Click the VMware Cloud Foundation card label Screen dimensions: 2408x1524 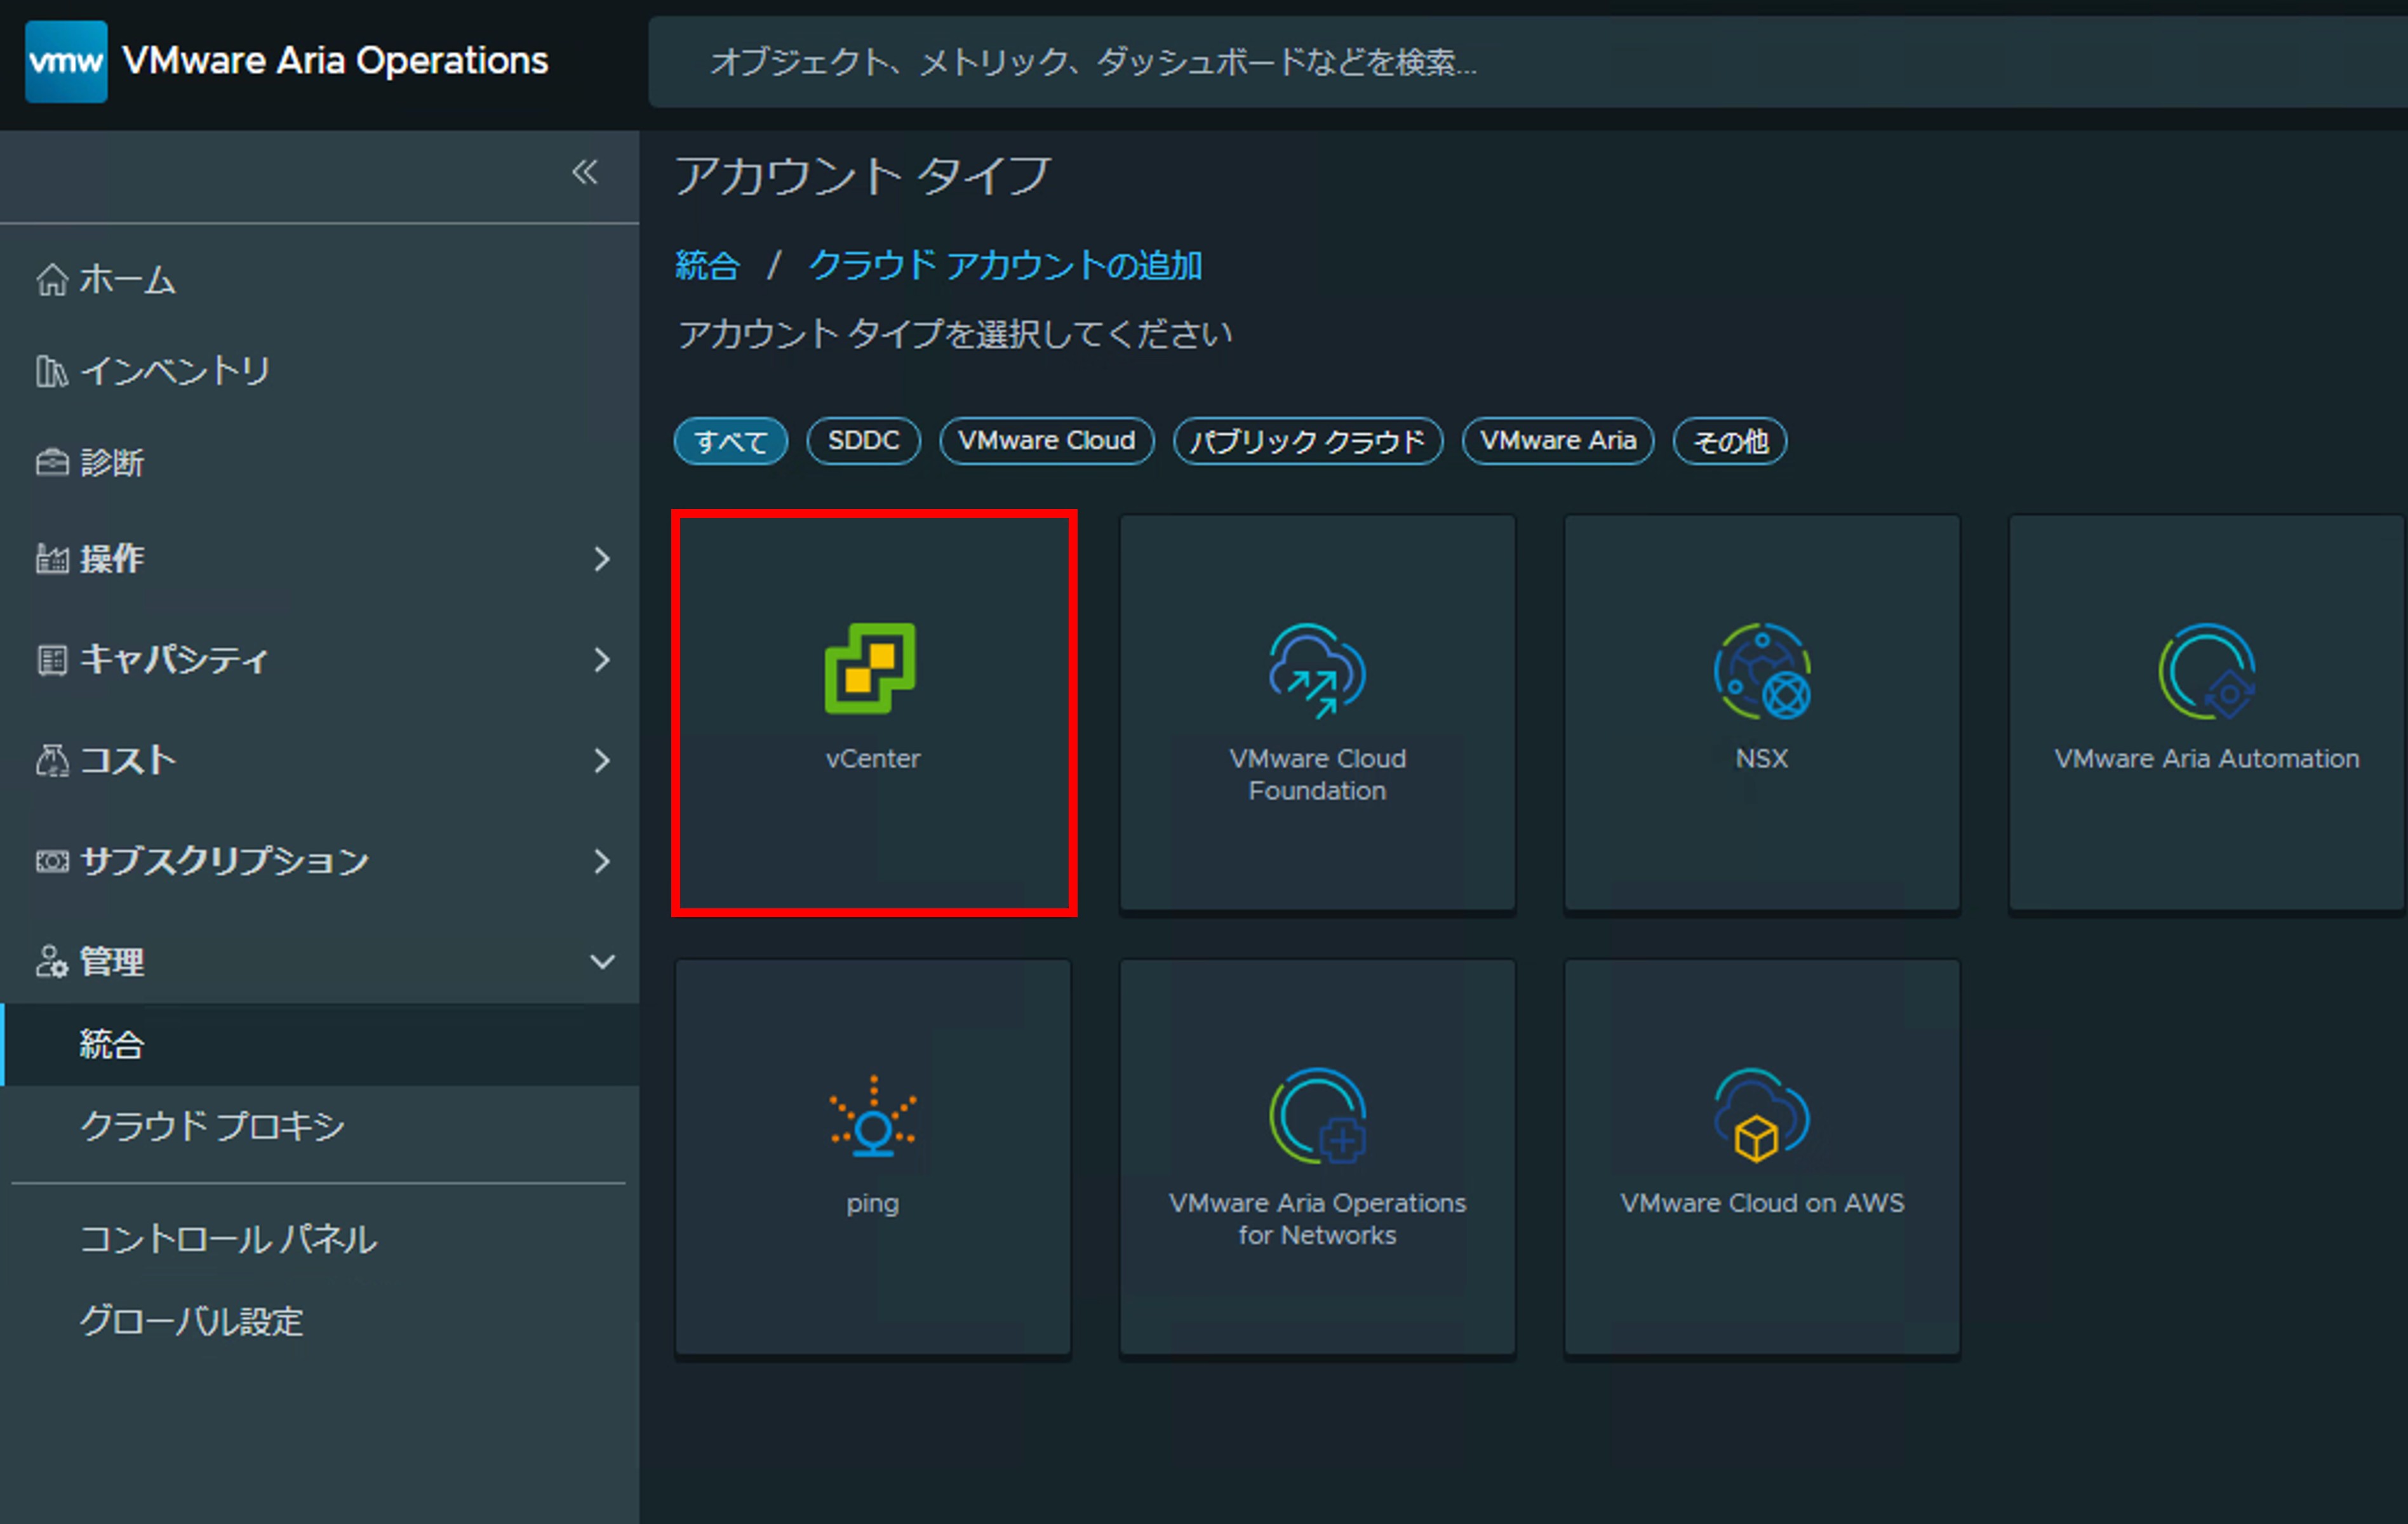click(x=1317, y=774)
